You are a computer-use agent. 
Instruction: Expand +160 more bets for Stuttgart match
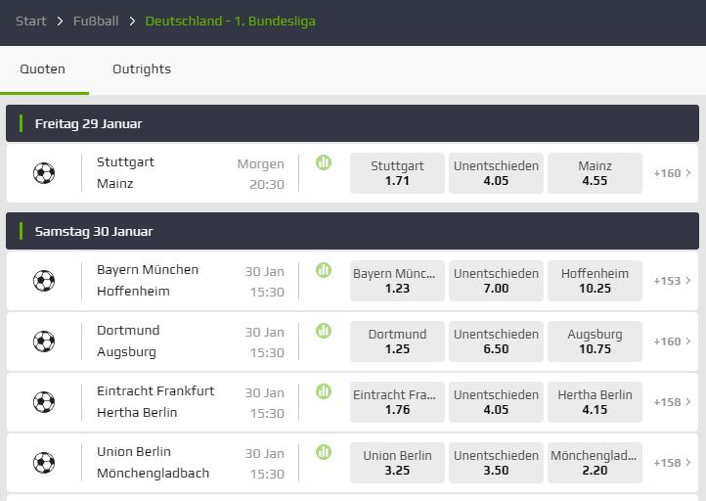(x=672, y=173)
